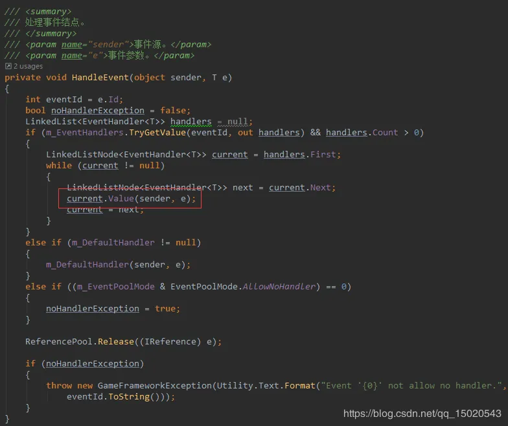Click the usages icon beside "2 usages"
Viewport: 508px width, 426px height.
[x=8, y=66]
